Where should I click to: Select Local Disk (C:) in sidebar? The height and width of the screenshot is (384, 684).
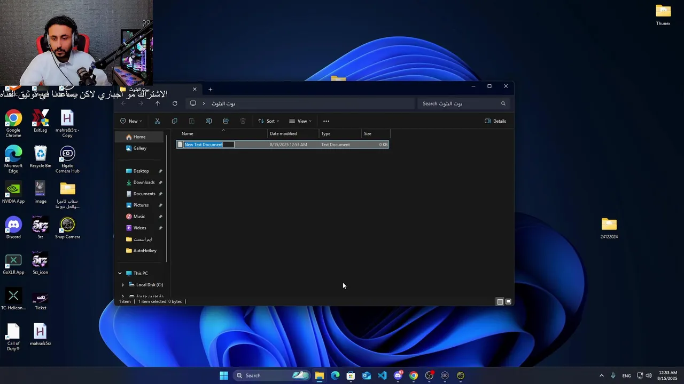(145, 285)
